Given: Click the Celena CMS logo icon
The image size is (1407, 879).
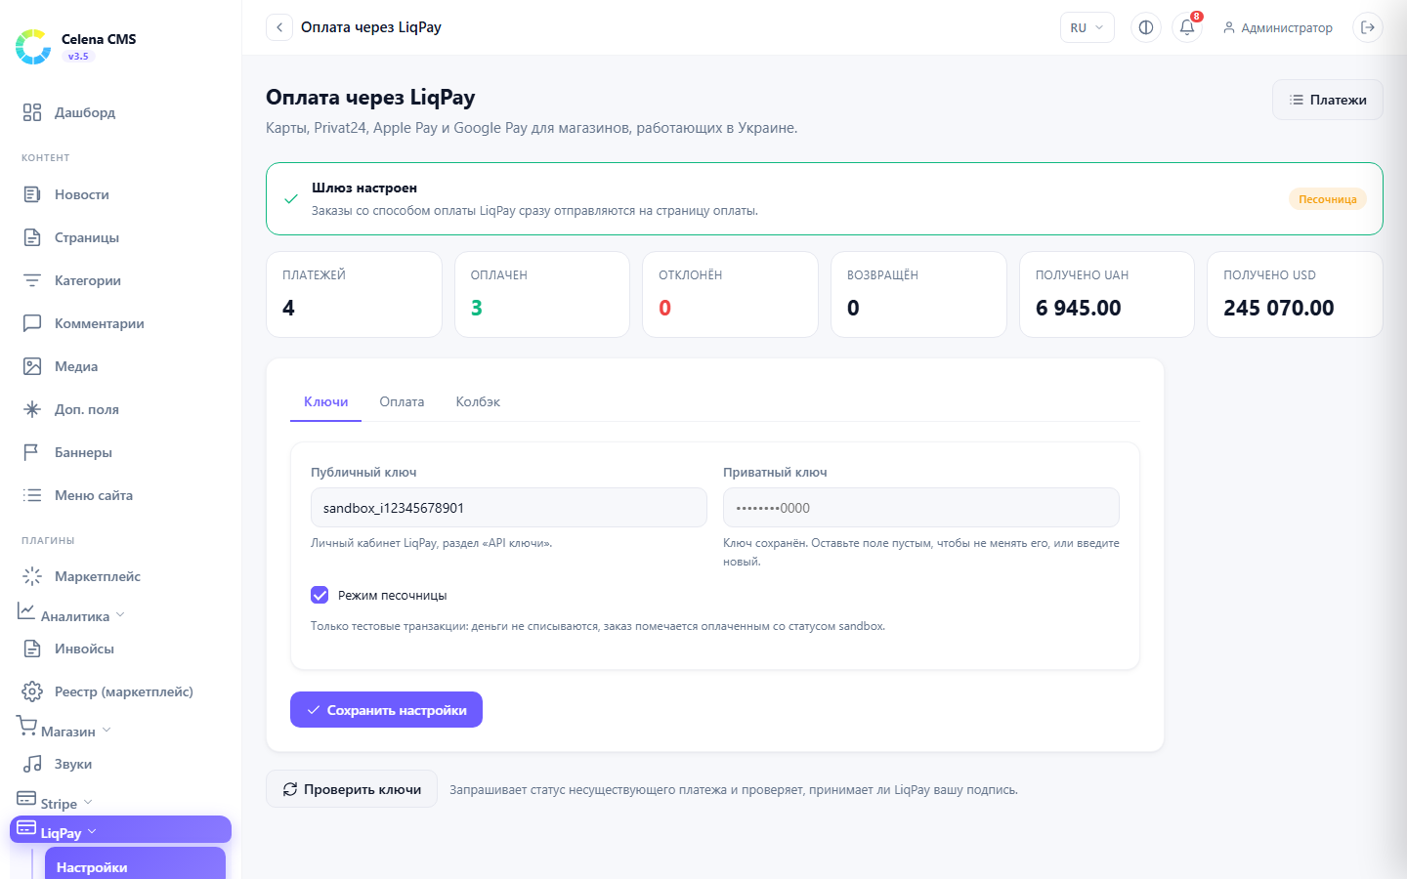Looking at the screenshot, I should click(33, 46).
